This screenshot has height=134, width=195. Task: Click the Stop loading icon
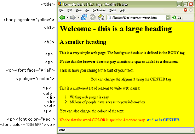click(x=93, y=17)
